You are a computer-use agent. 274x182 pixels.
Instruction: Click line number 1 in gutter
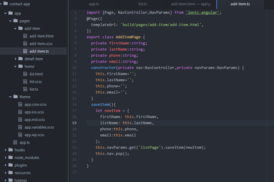tap(75, 12)
